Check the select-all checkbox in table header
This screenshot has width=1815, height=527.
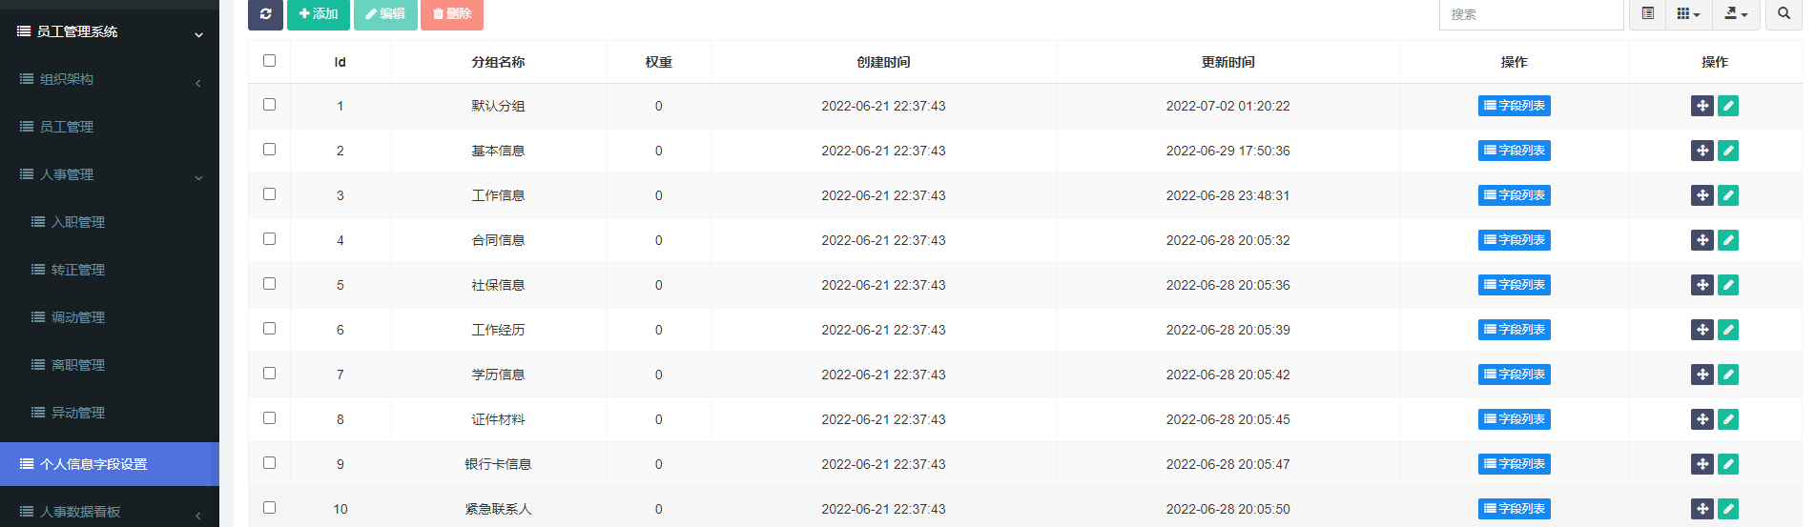(269, 61)
